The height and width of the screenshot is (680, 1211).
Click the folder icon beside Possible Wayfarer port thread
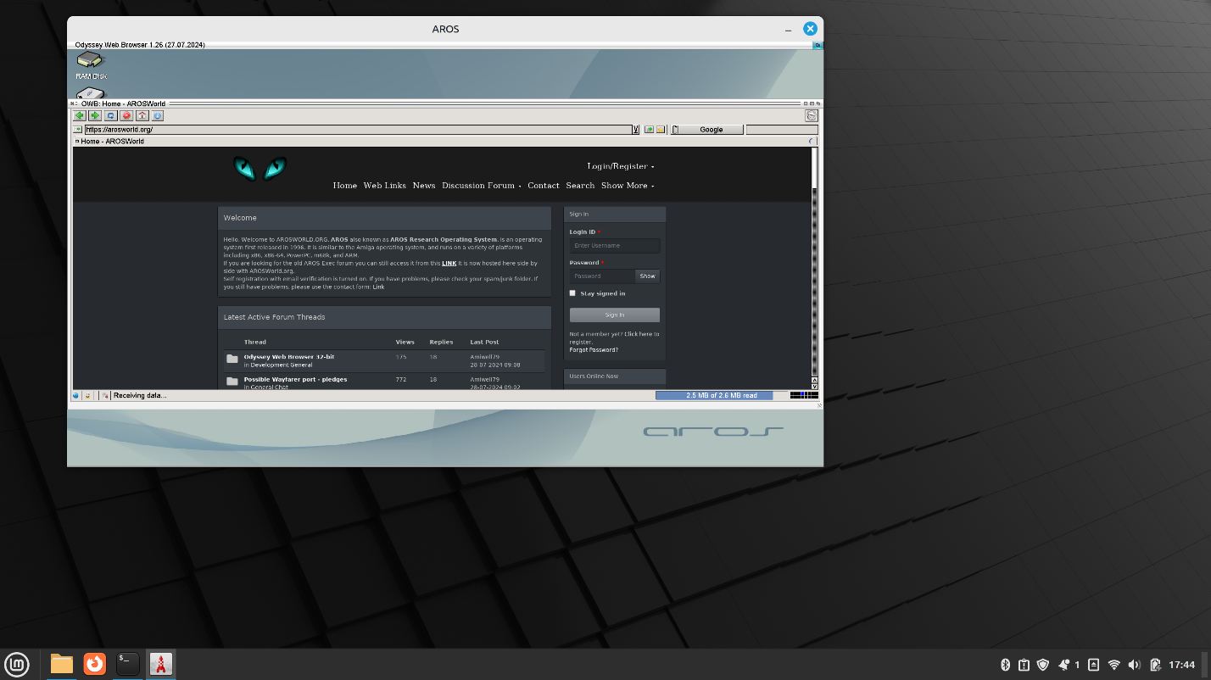point(232,382)
